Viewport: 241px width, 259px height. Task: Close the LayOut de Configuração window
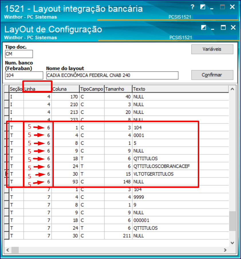(233, 27)
